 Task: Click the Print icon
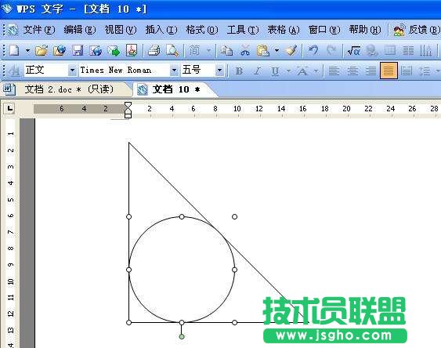[x=154, y=51]
